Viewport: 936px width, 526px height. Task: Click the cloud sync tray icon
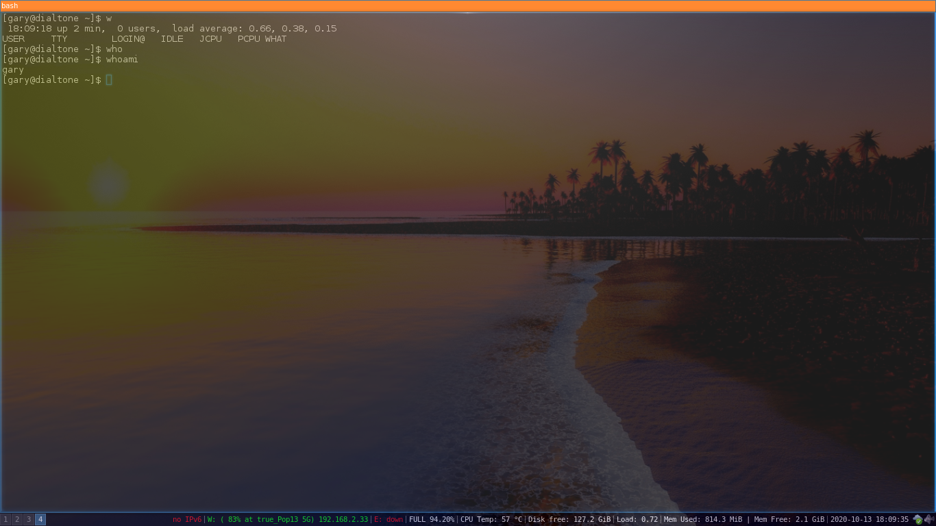918,520
